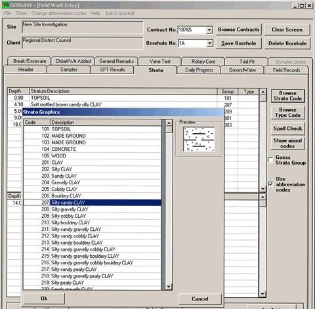Cancel the Strata Graphics dialog
The height and width of the screenshot is (309, 315).
point(200,299)
